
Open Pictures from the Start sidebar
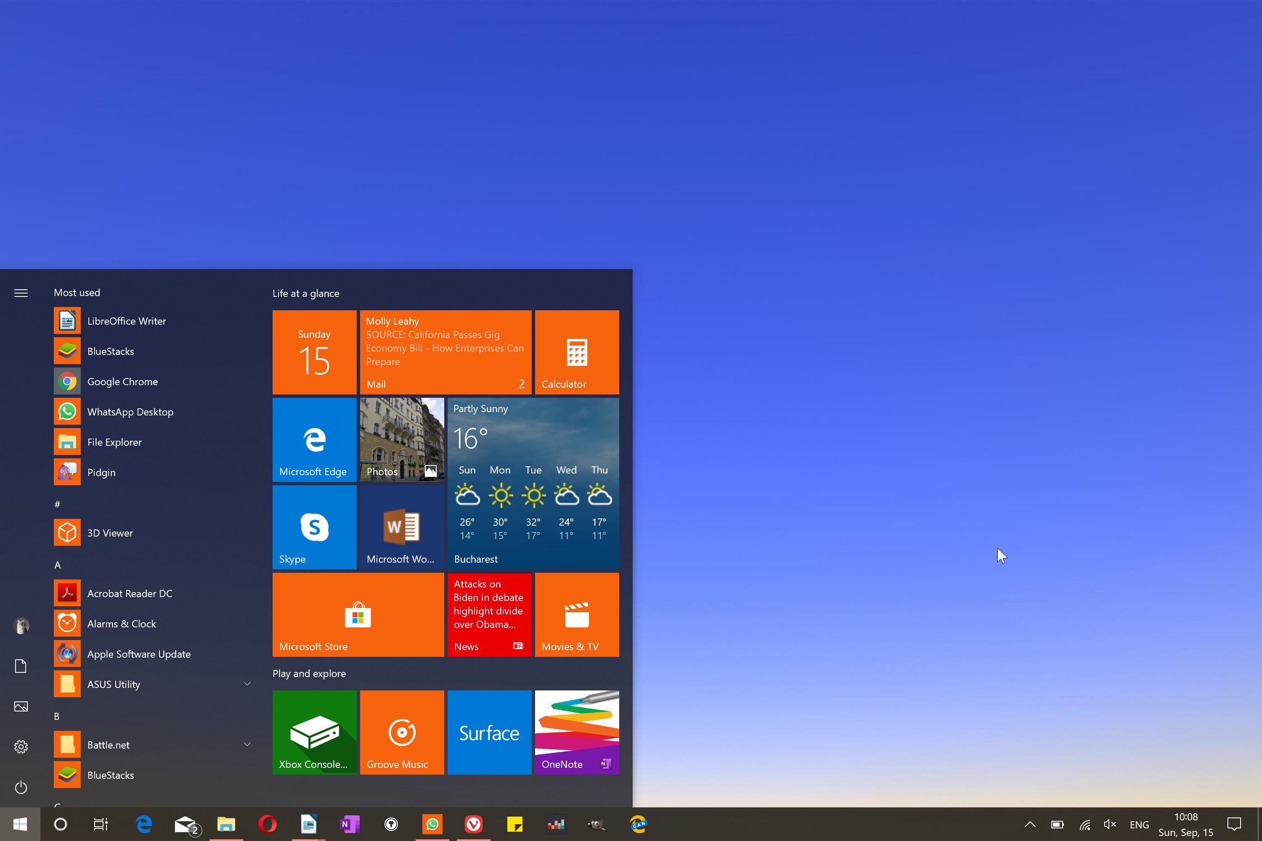click(21, 706)
